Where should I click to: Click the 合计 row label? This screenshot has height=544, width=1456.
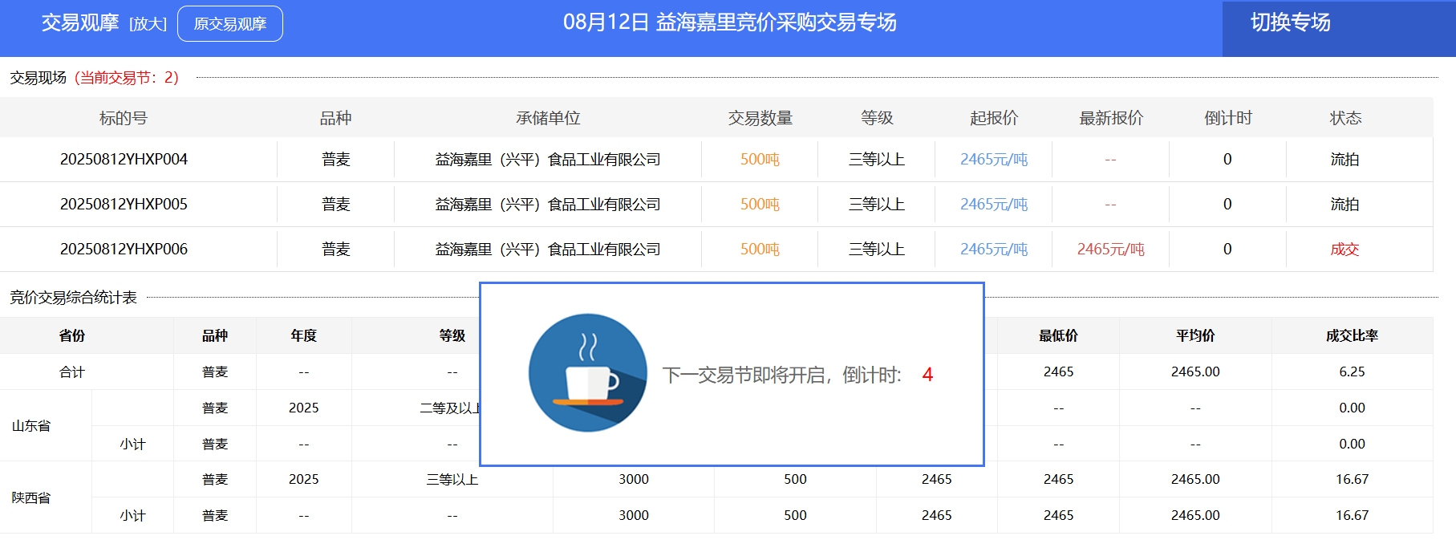72,372
